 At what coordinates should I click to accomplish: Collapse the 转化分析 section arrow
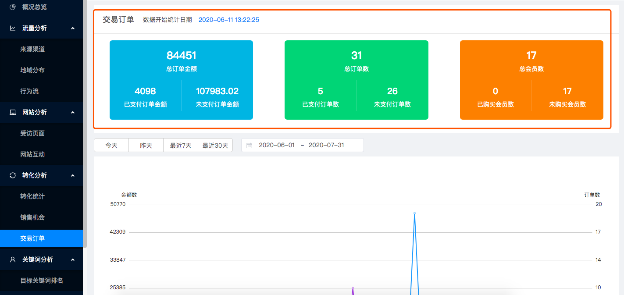pos(73,175)
